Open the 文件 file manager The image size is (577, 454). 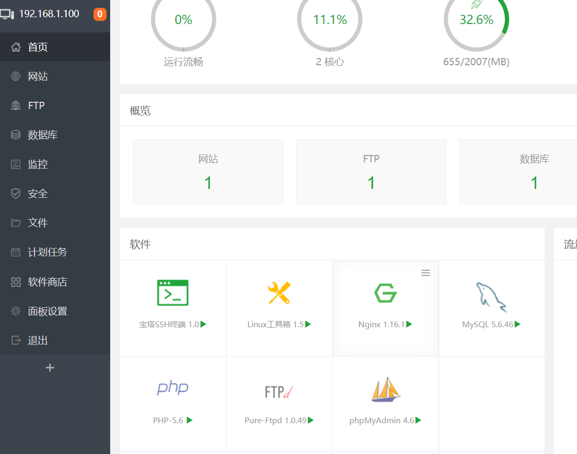click(55, 223)
